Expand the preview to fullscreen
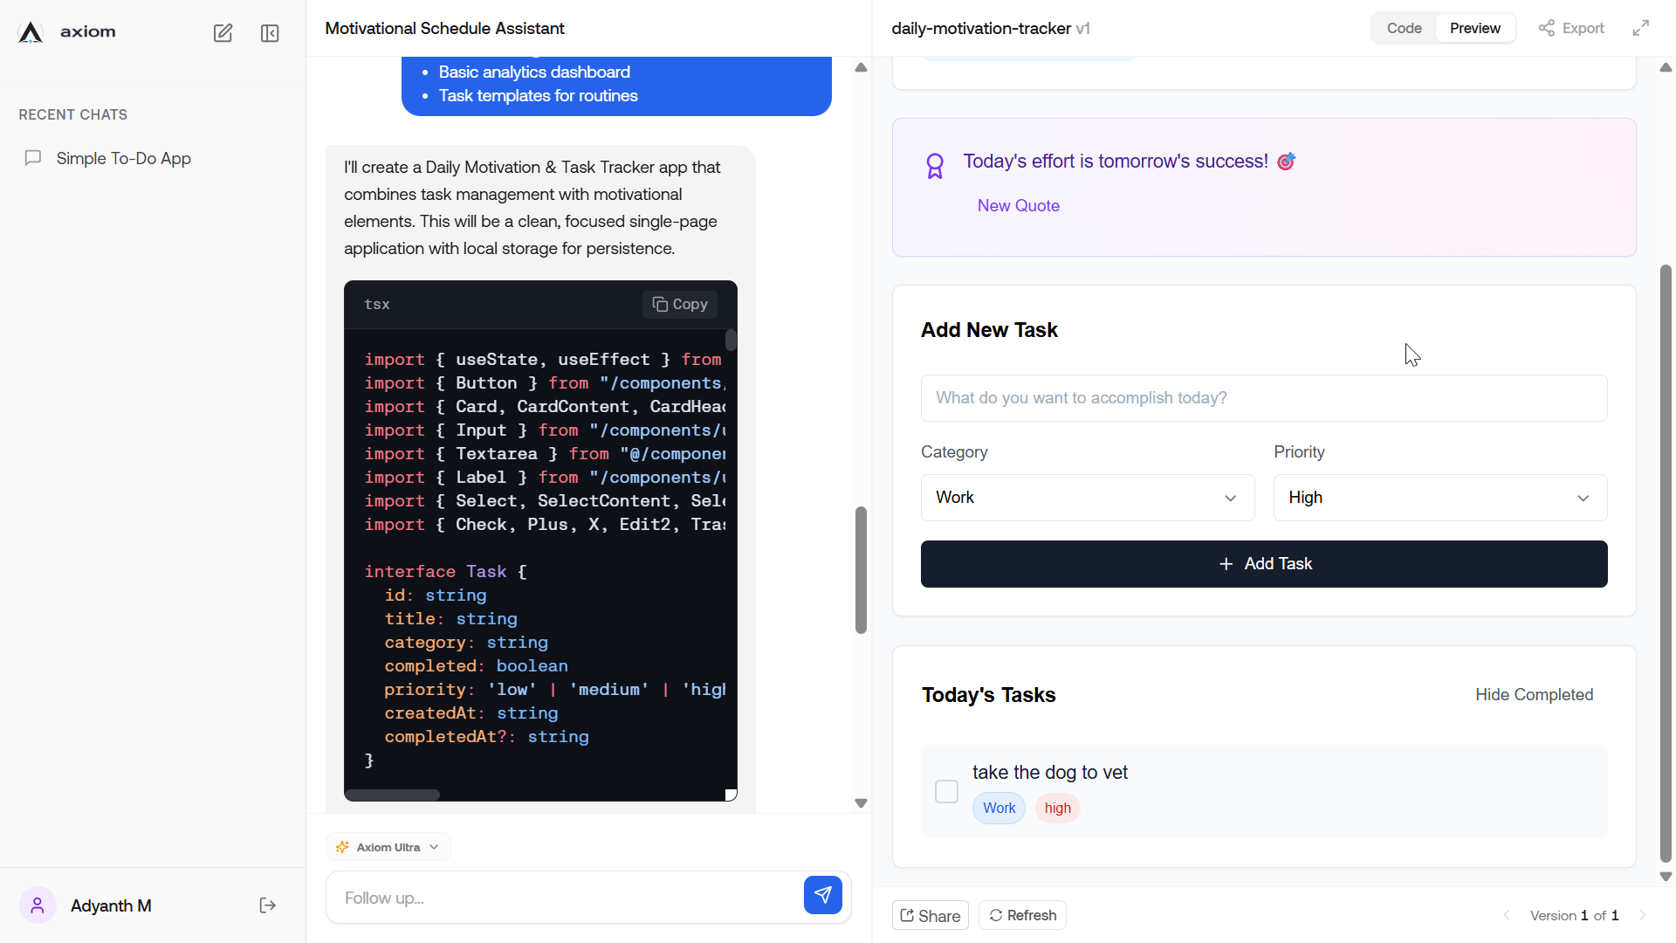The width and height of the screenshot is (1676, 943). tap(1641, 28)
